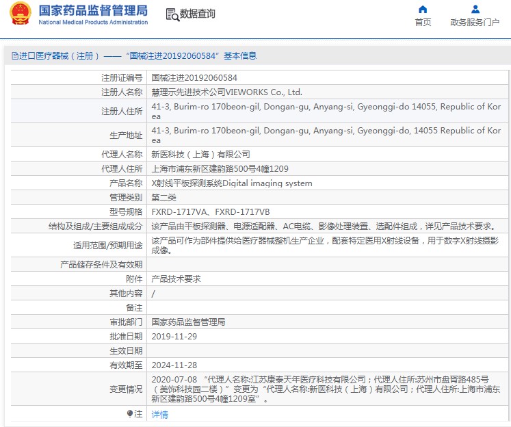The image size is (511, 427).
Task: Click the page heading 国械注进20192060584 基本信息
Action: coord(192,55)
